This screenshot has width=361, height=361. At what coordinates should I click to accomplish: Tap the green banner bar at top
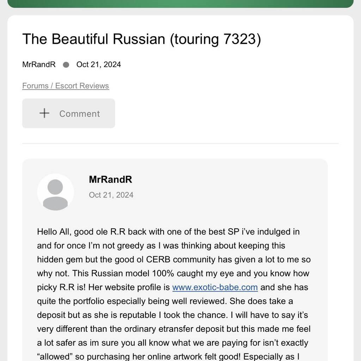[x=180, y=4]
